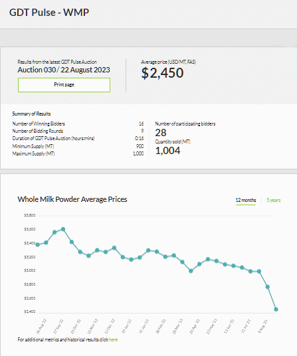Click 'Average price (USD/MT, FAS)' label
This screenshot has height=356, width=297.
(169, 62)
